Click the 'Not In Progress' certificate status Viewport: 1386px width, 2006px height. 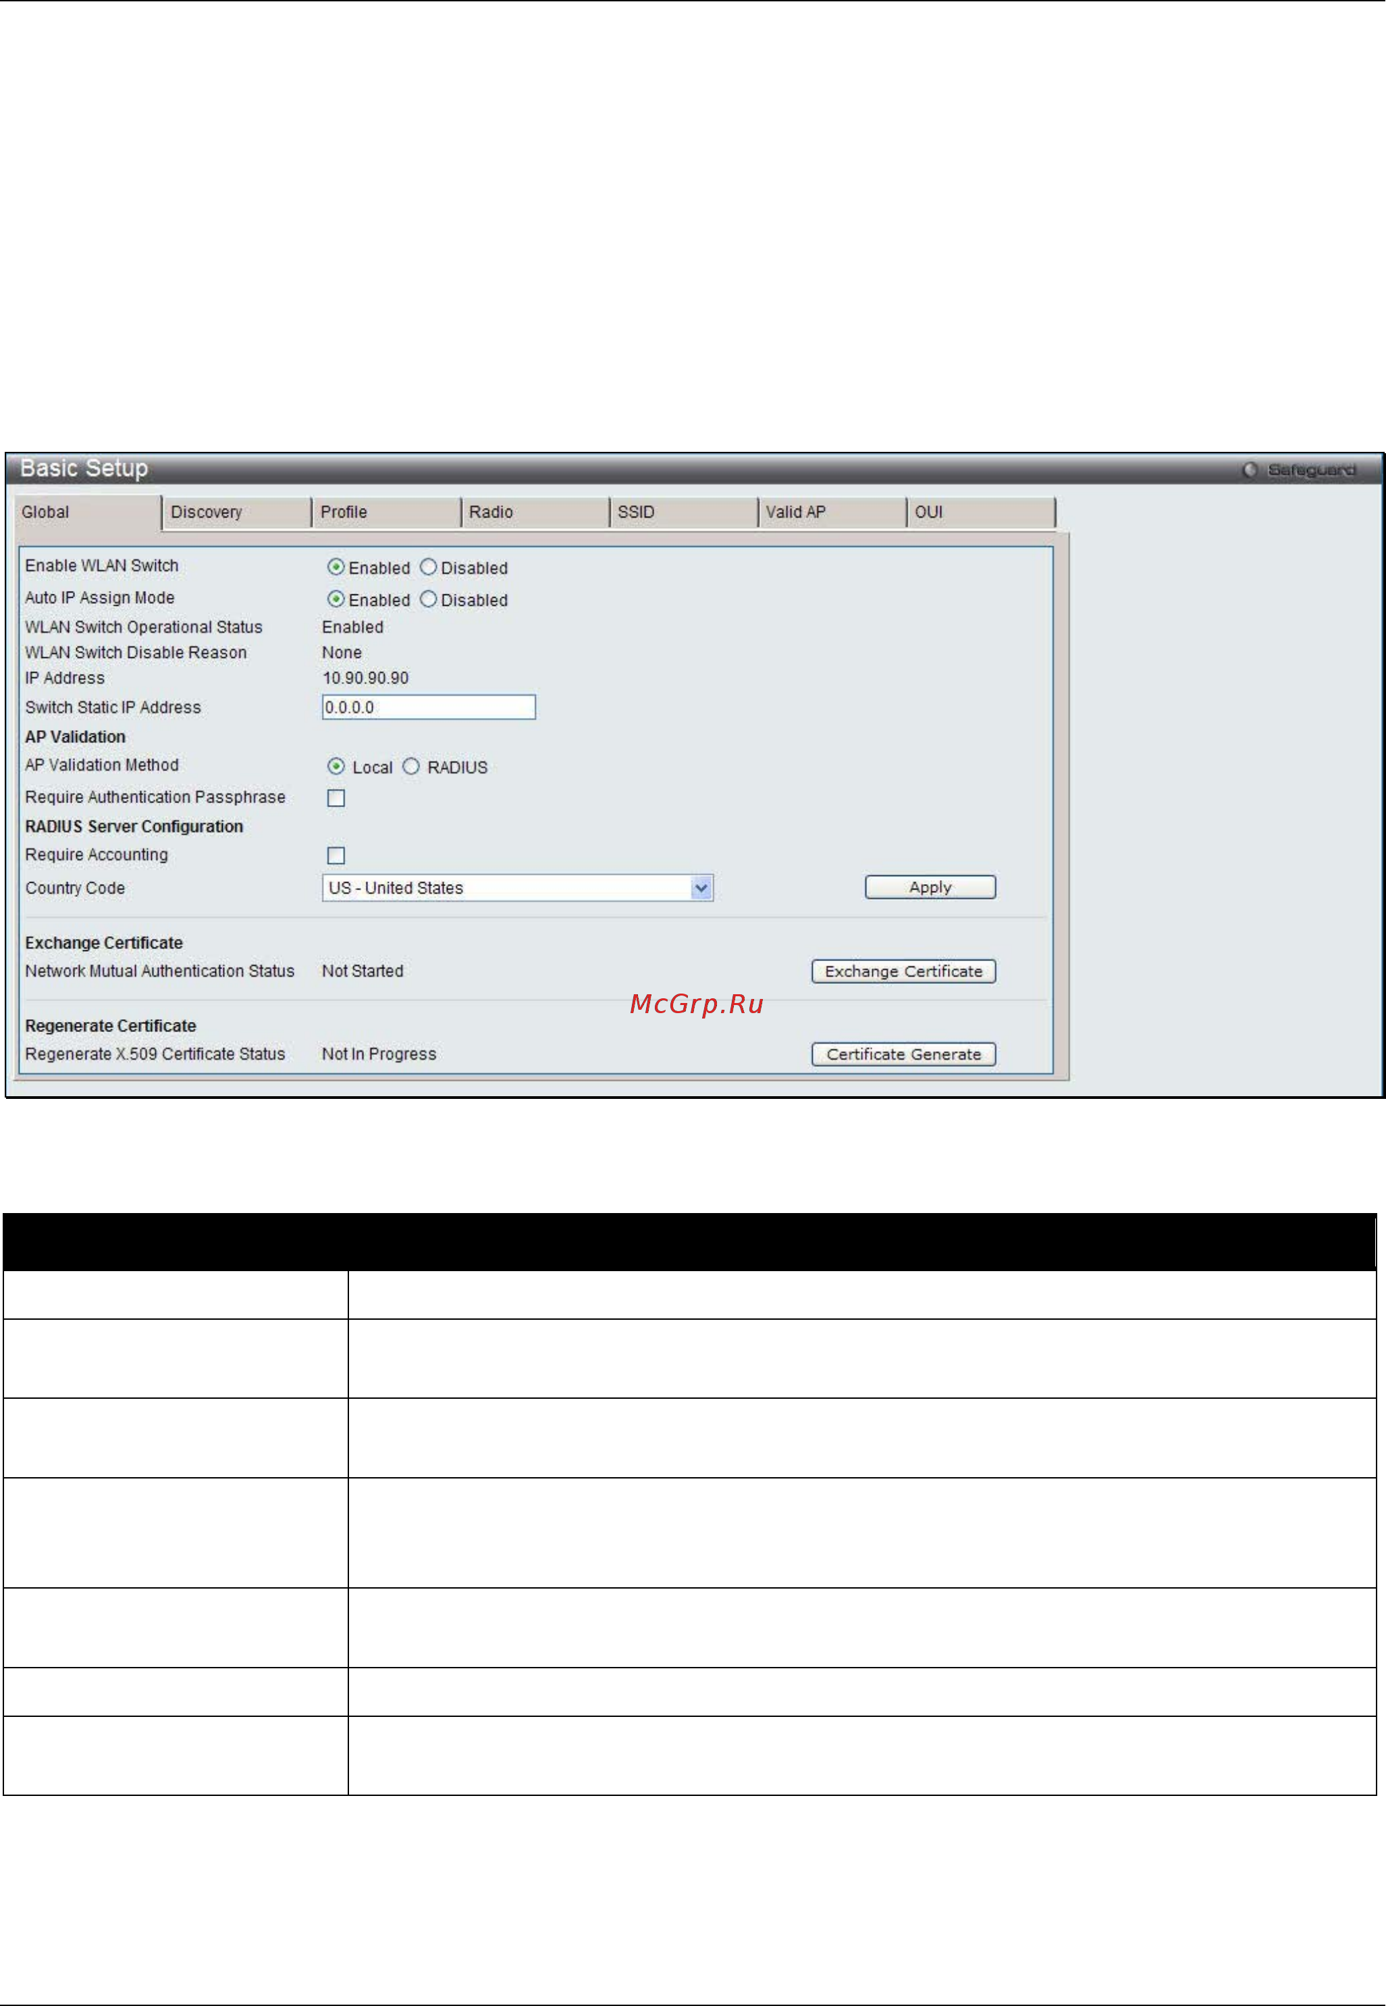(x=379, y=1054)
